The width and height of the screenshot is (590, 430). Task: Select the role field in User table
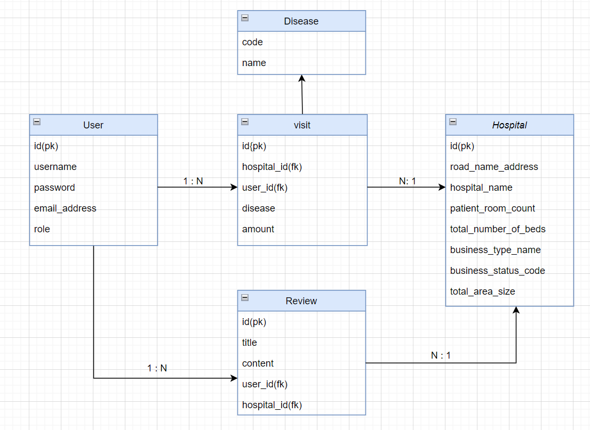42,229
